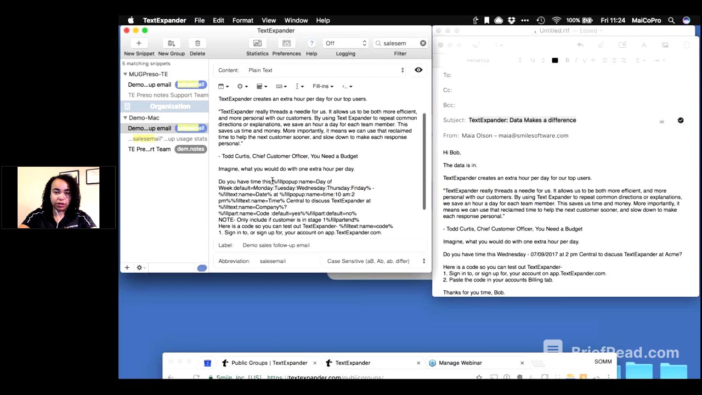Screen dimensions: 702x395
Task: Select the '...up usage stats' snippet
Action: [x=165, y=139]
